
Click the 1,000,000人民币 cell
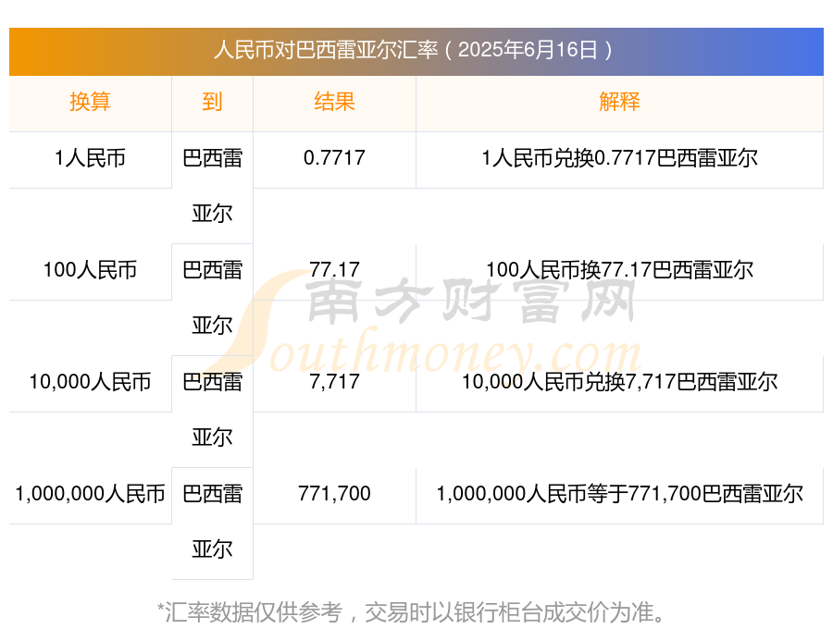[x=91, y=494]
